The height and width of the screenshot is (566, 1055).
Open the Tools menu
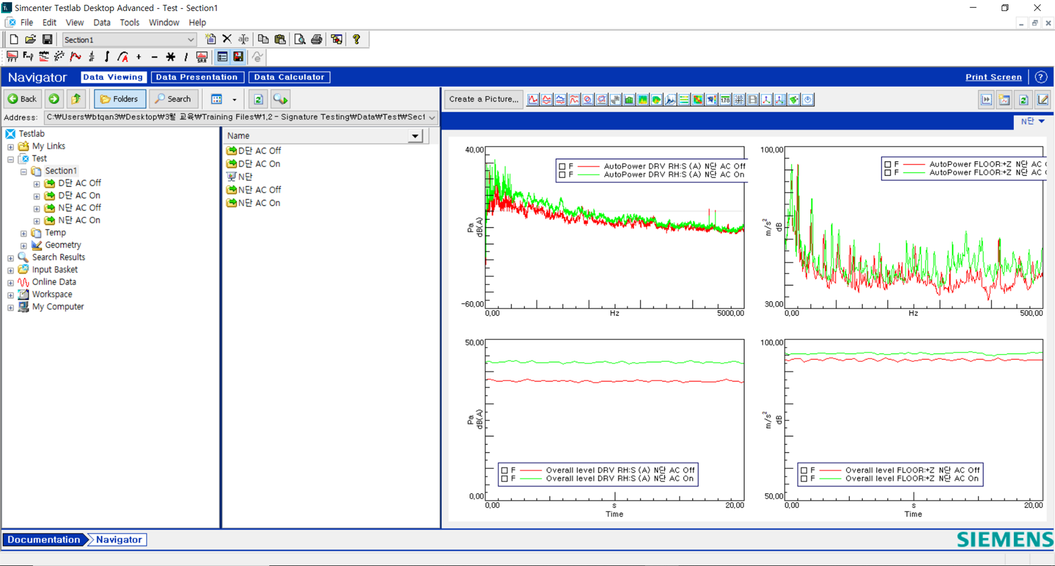tap(129, 22)
